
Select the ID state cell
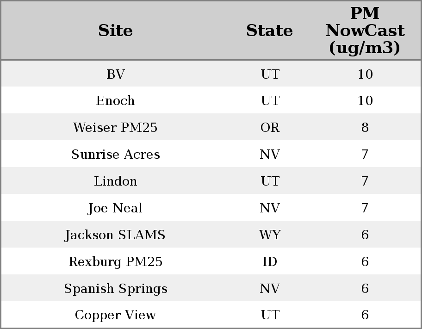coord(270,261)
